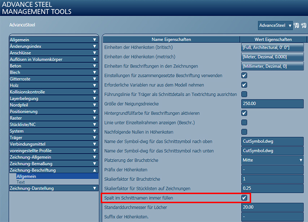Edit the Größe der Neigungsdreiecke field 250.00
308x222 pixels.
[272, 104]
